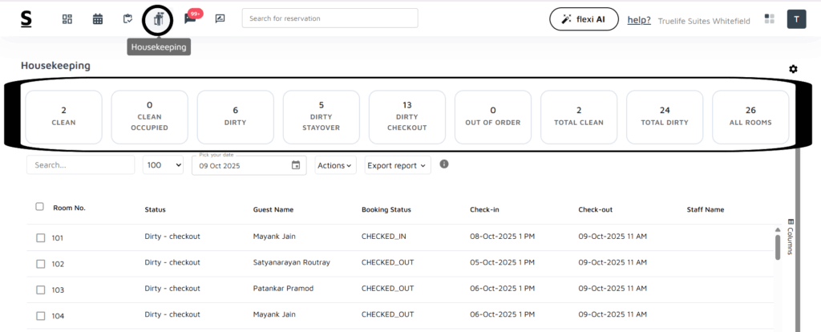Open the calendar icon in top bar
Viewport: 821px width, 332px height.
pyautogui.click(x=97, y=19)
